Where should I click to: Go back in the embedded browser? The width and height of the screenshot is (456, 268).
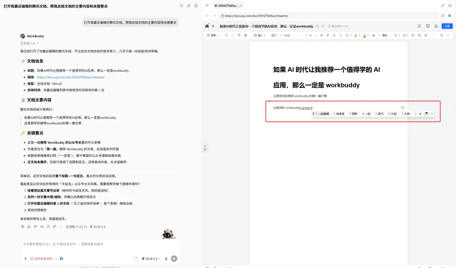coord(207,16)
